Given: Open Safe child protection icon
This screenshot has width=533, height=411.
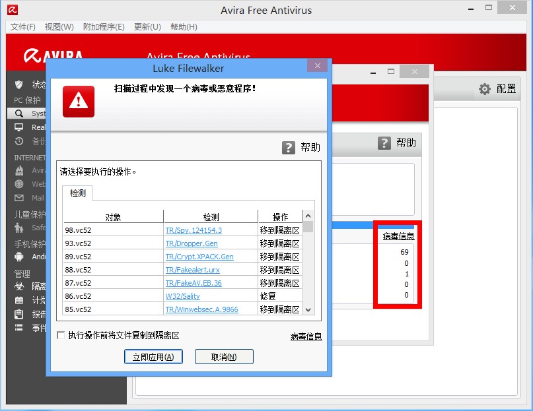Looking at the screenshot, I should tap(19, 228).
